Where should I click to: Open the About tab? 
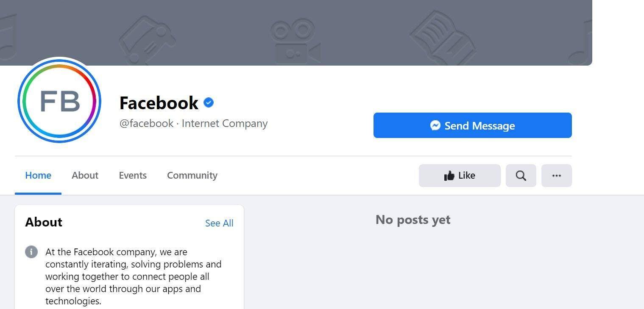point(85,175)
